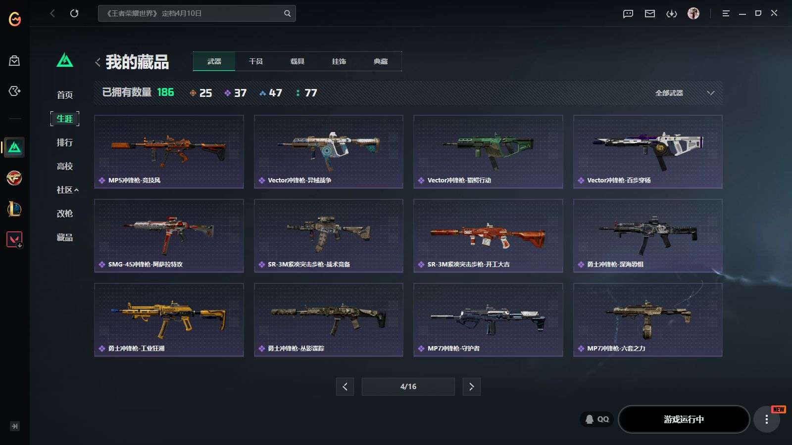This screenshot has width=792, height=445.
Task: Go to the next collection page
Action: coord(471,387)
